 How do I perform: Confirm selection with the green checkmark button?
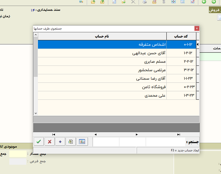click(39, 142)
